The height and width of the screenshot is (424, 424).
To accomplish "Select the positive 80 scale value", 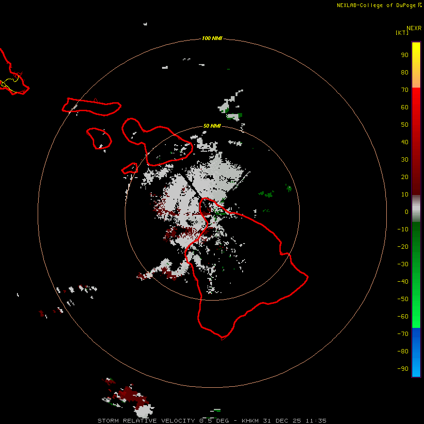I will pyautogui.click(x=405, y=73).
